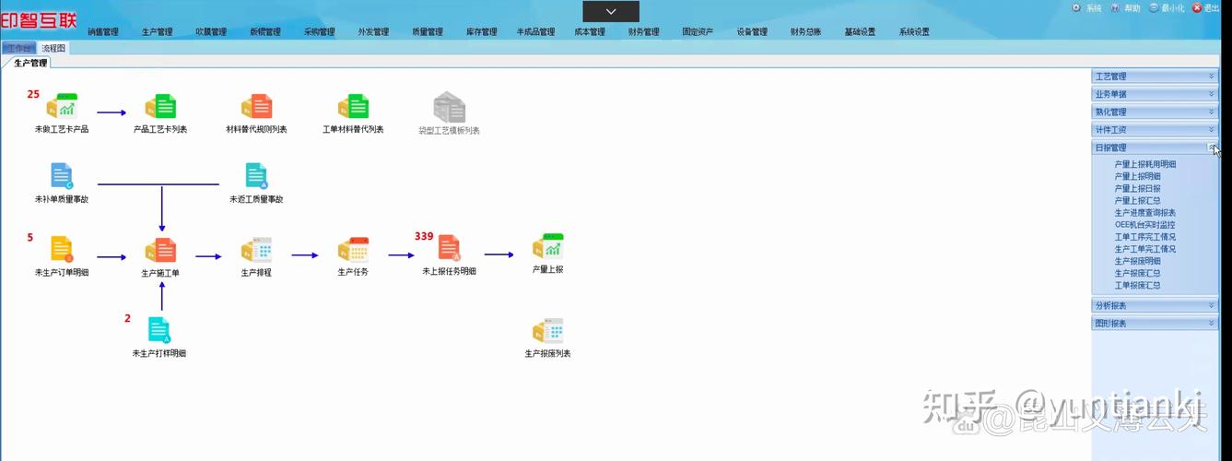Click the top center dropdown chevron
The height and width of the screenshot is (461, 1232).
pos(611,11)
